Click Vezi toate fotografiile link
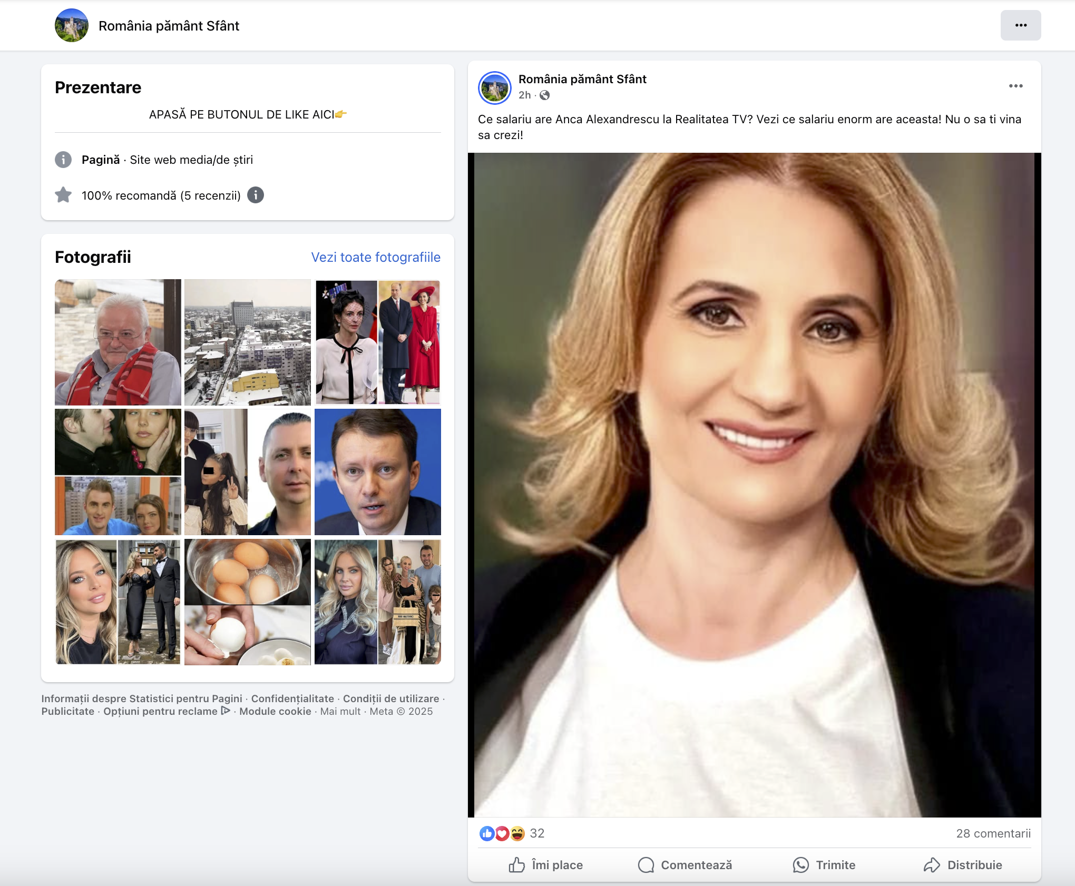 tap(375, 257)
